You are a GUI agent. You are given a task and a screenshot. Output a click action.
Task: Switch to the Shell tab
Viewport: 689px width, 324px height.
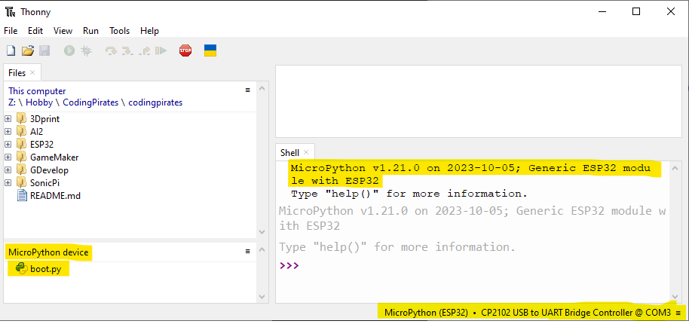(x=289, y=152)
